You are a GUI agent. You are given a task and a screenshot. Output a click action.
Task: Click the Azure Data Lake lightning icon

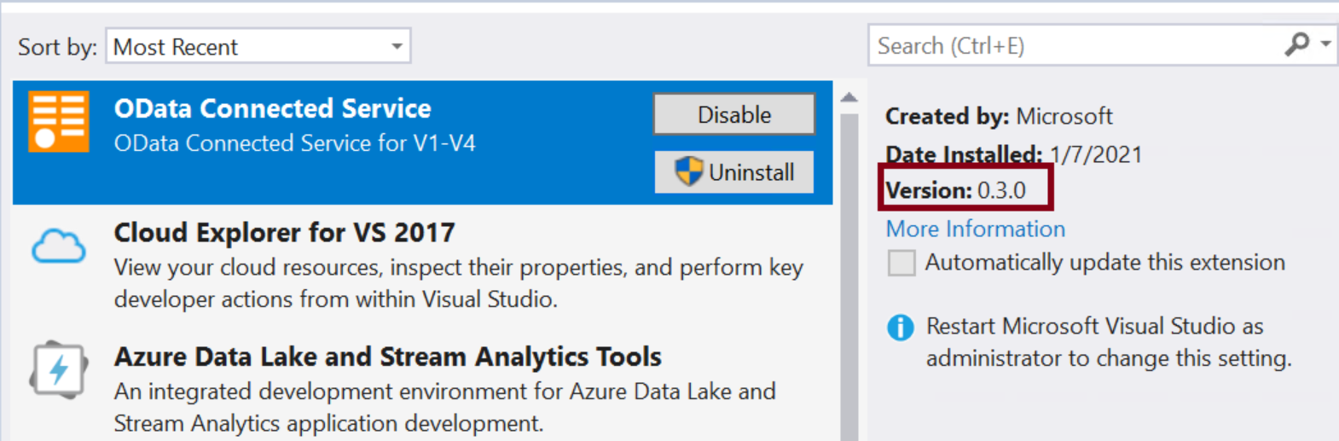tap(58, 369)
